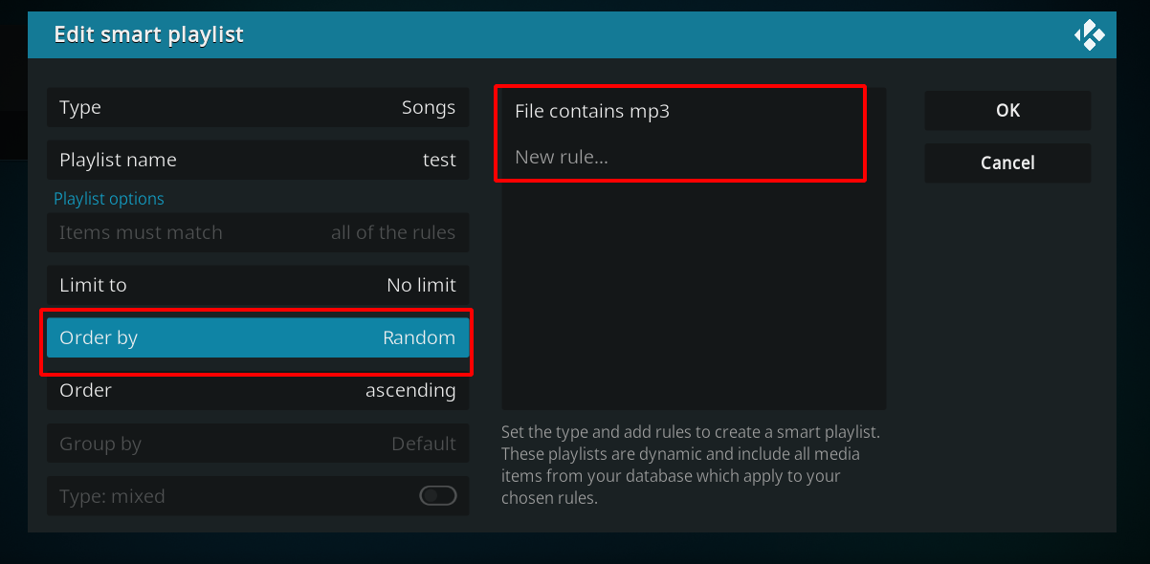1150x564 pixels.
Task: Click the Order setting label
Action: point(86,390)
